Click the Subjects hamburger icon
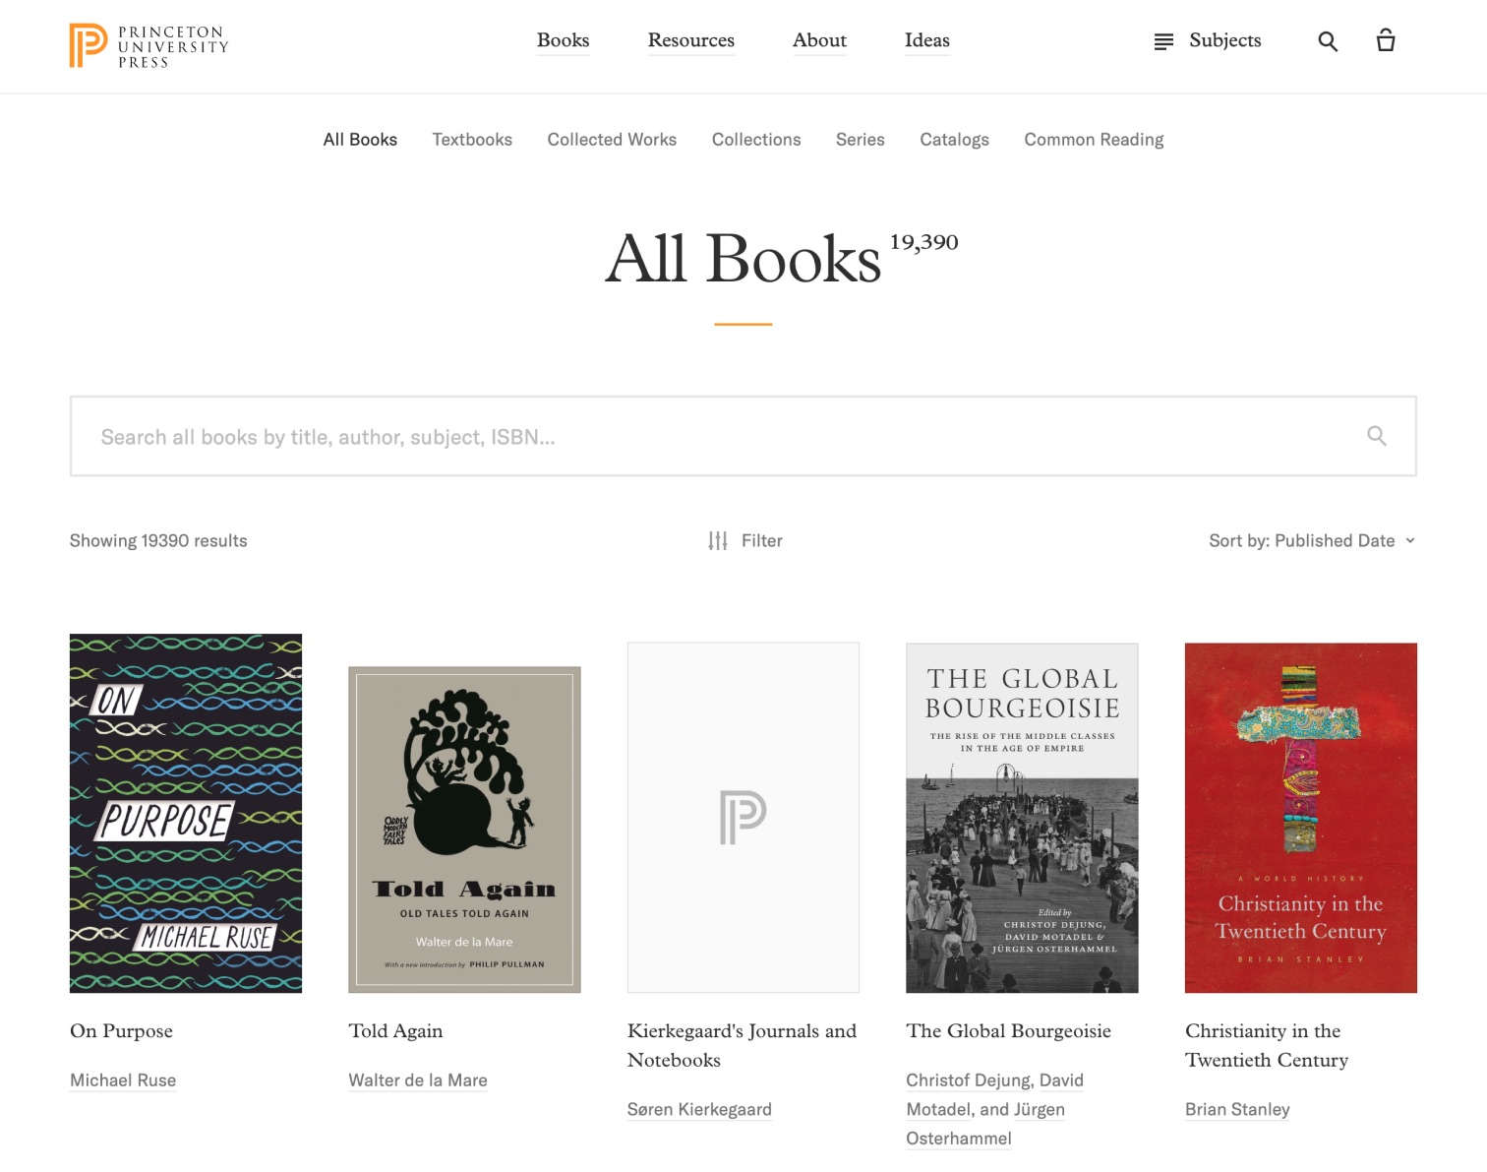1487x1172 pixels. tap(1162, 40)
